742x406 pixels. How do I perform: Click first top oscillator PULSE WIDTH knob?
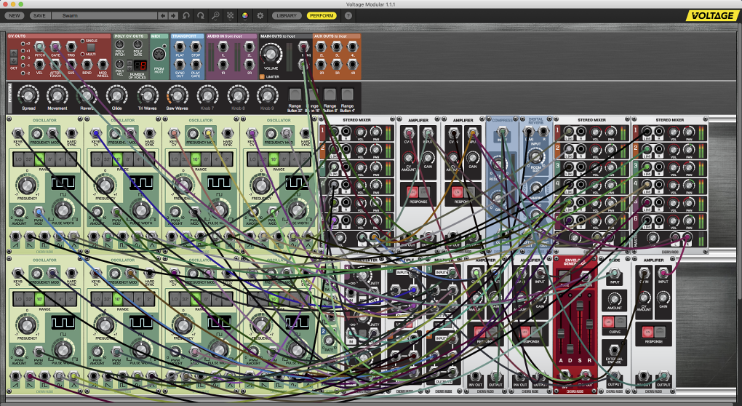tap(63, 210)
